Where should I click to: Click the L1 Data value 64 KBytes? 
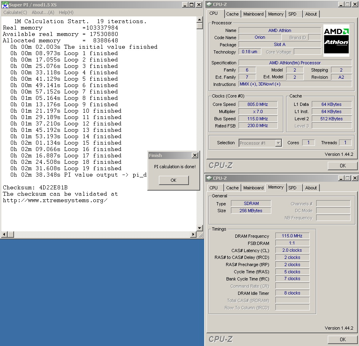[x=331, y=104]
